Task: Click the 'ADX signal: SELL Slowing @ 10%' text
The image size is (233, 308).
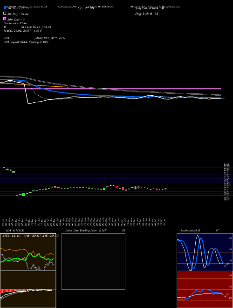Action: tap(26, 42)
